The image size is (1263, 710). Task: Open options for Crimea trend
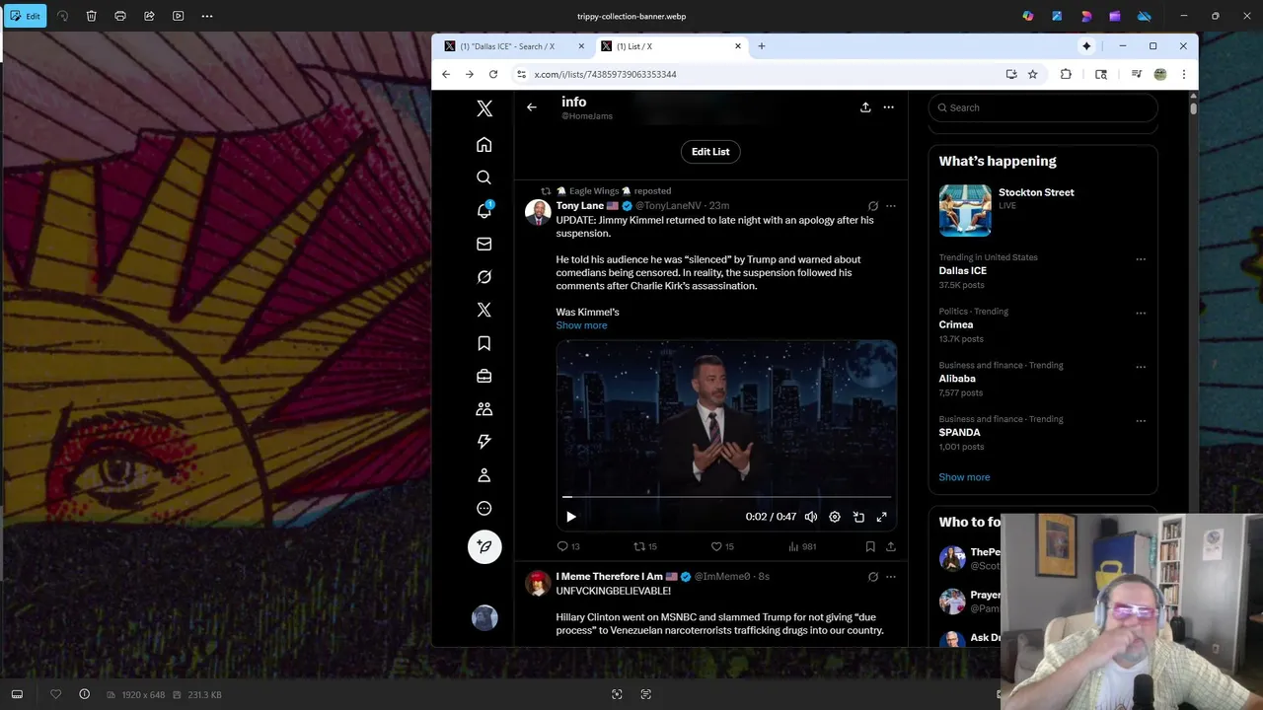tap(1141, 313)
